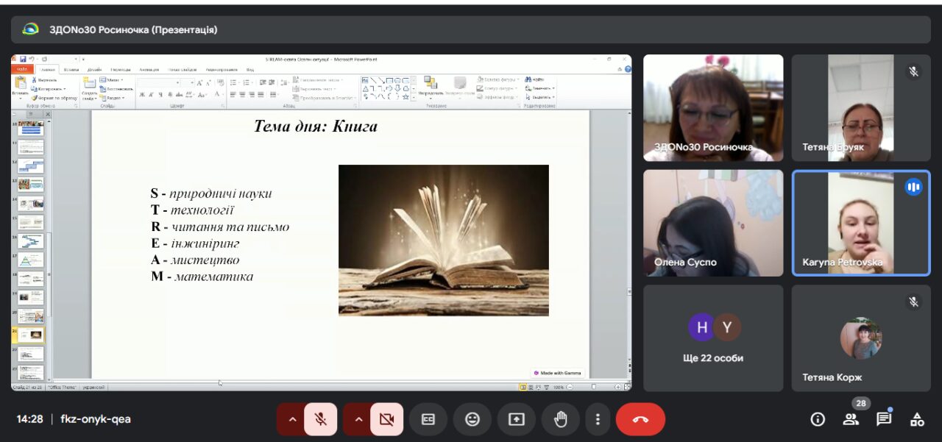Open the emoji reactions button
The image size is (942, 442).
[472, 419]
